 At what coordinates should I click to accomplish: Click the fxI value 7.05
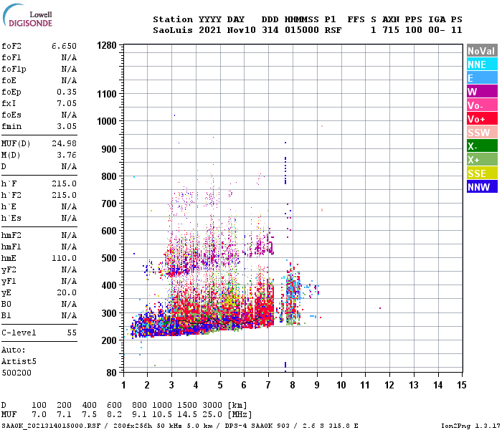click(67, 103)
